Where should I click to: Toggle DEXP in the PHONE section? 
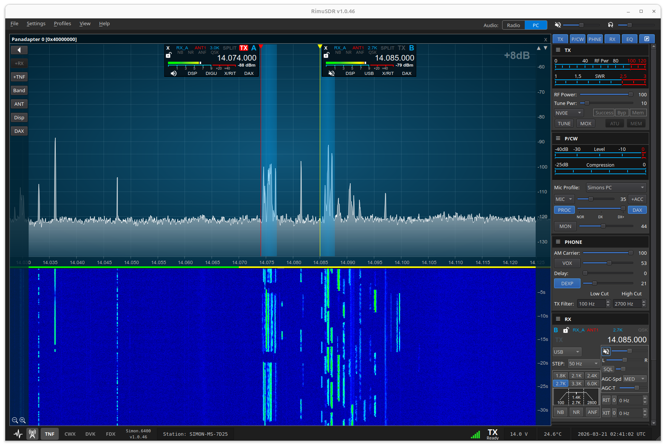[x=567, y=283]
